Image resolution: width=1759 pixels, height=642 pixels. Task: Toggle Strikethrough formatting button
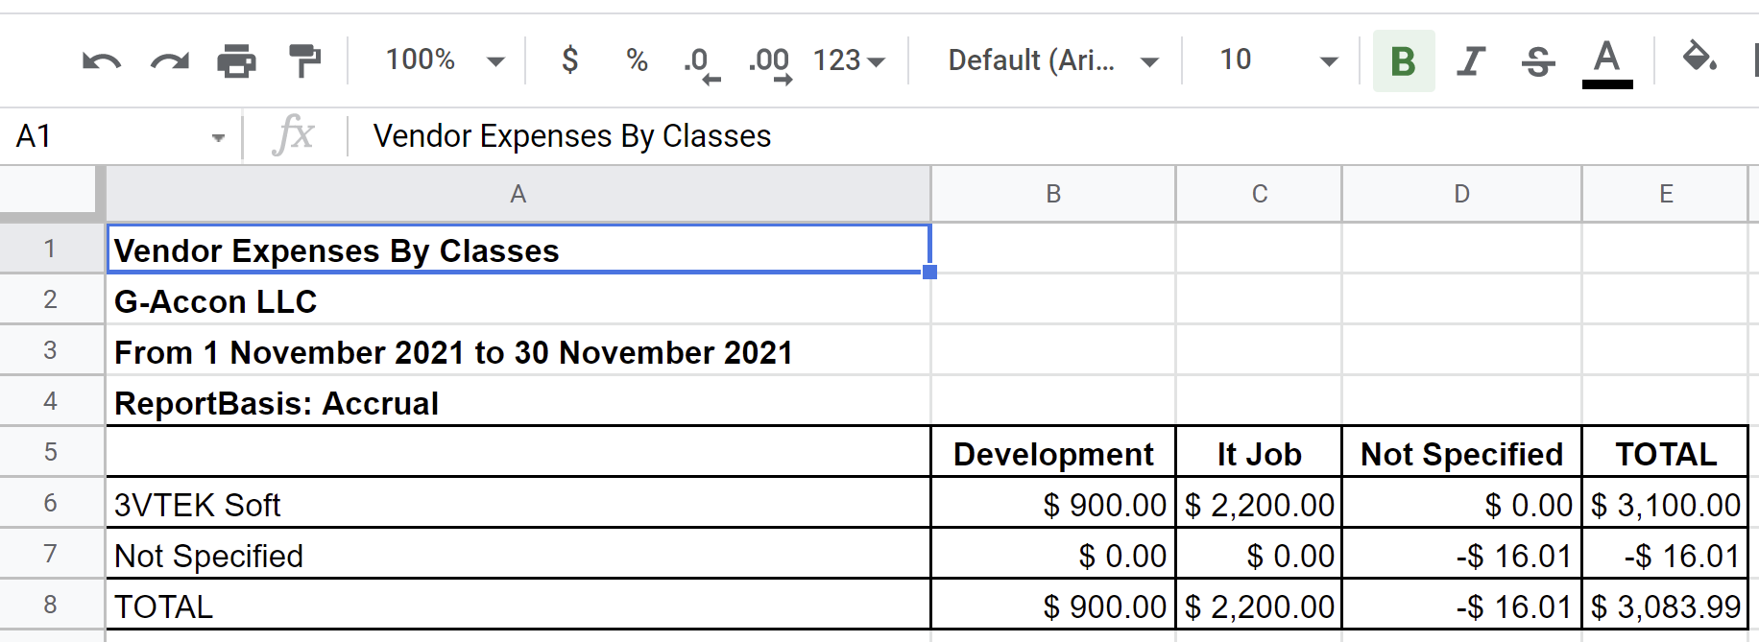[x=1538, y=61]
